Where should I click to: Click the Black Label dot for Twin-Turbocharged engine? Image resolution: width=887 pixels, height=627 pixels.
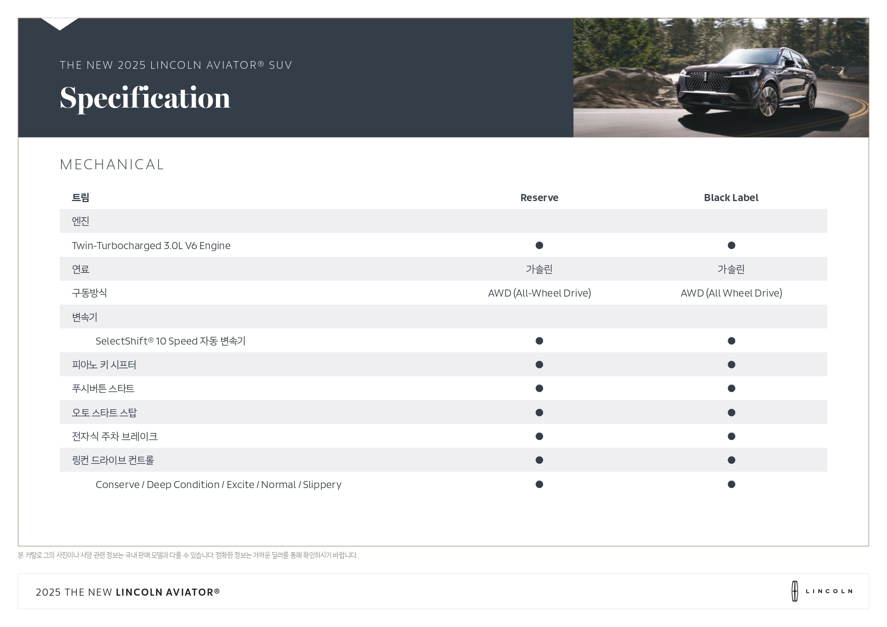(x=731, y=246)
